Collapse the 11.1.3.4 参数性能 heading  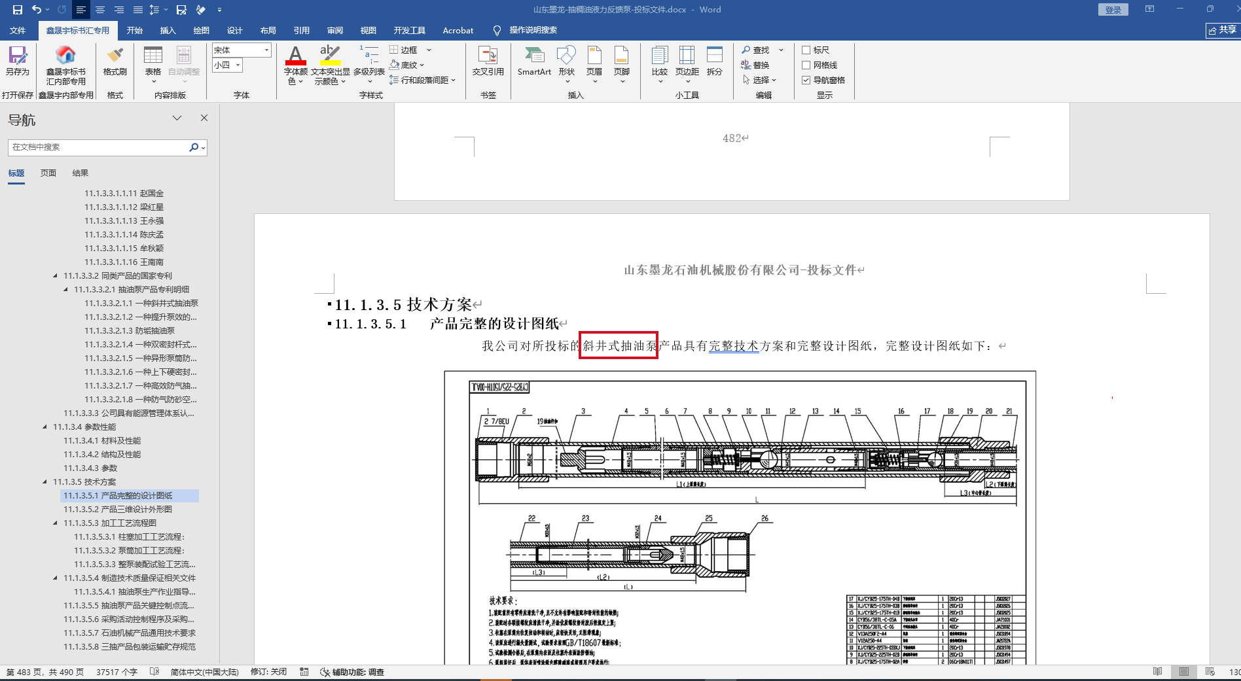click(x=45, y=427)
